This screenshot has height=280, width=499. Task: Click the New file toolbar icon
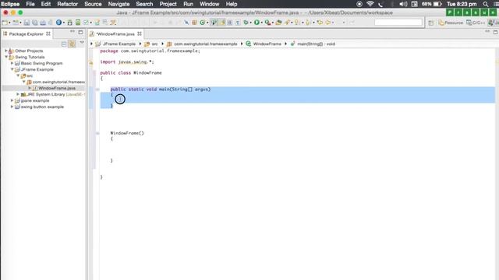pyautogui.click(x=5, y=23)
